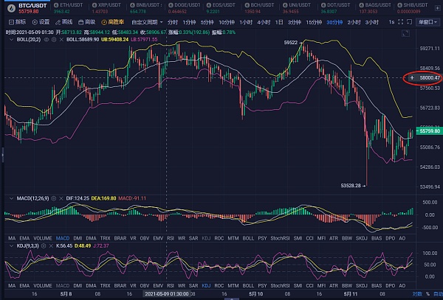Switch to the BCH/USDT ticker tab
Viewport: 443px width, 300px height.
pyautogui.click(x=259, y=8)
